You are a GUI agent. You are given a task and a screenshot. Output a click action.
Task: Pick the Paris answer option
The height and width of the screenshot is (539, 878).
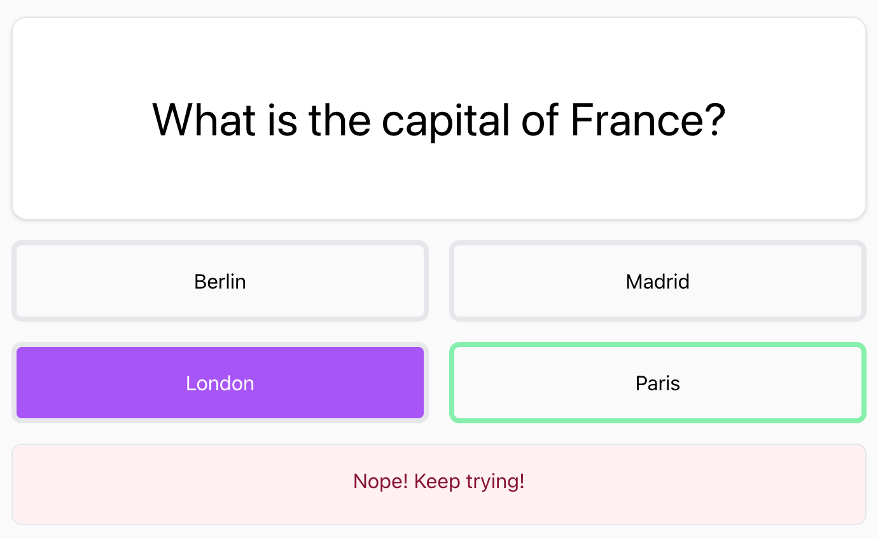click(657, 383)
